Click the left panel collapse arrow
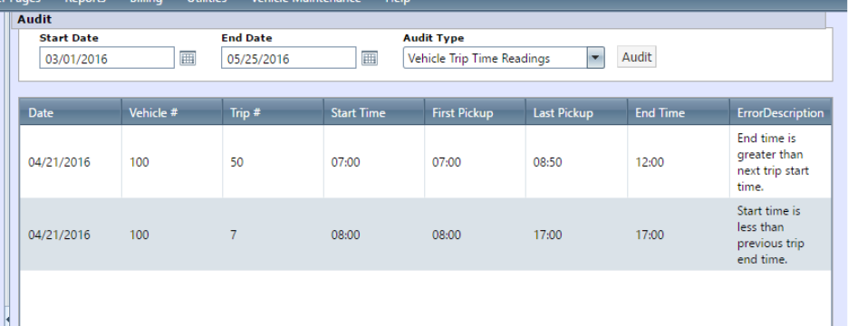Image resolution: width=848 pixels, height=326 pixels. click(x=7, y=320)
